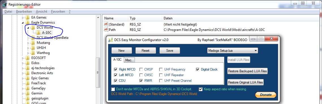The height and width of the screenshot is (104, 322).
Task: Uncheck the Digital Clock checkbox
Action: point(198,69)
